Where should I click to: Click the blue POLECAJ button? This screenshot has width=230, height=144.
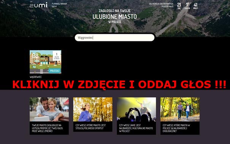point(55,71)
